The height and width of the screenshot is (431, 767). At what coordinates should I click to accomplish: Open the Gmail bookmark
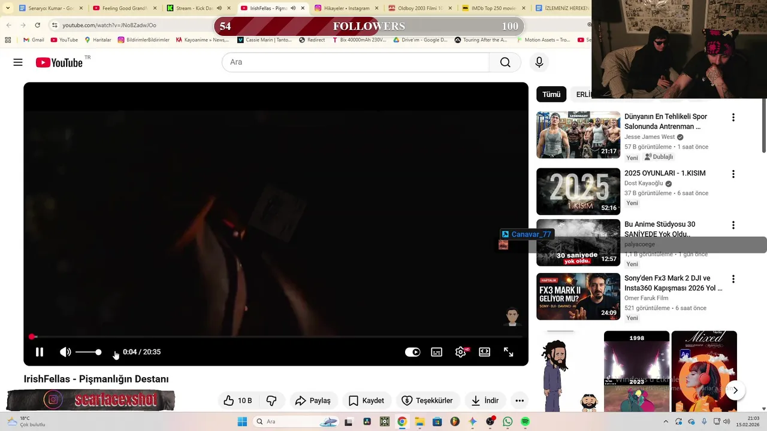[x=34, y=40]
